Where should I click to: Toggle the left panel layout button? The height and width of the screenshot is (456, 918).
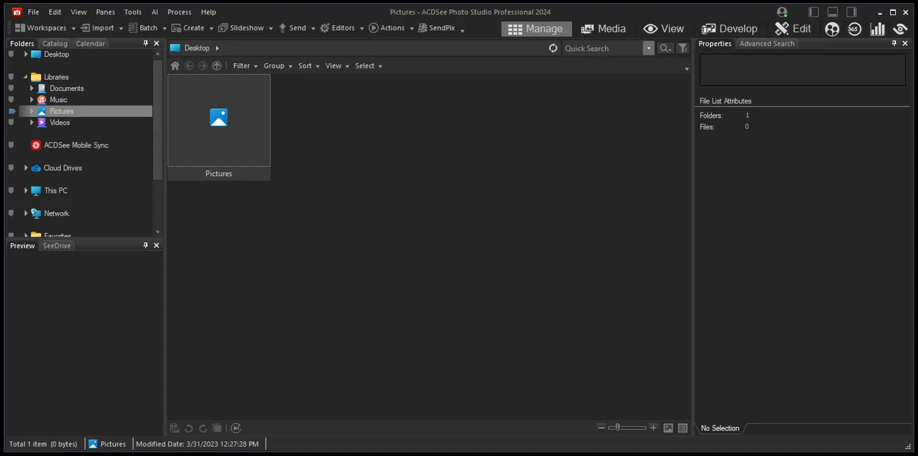point(814,12)
